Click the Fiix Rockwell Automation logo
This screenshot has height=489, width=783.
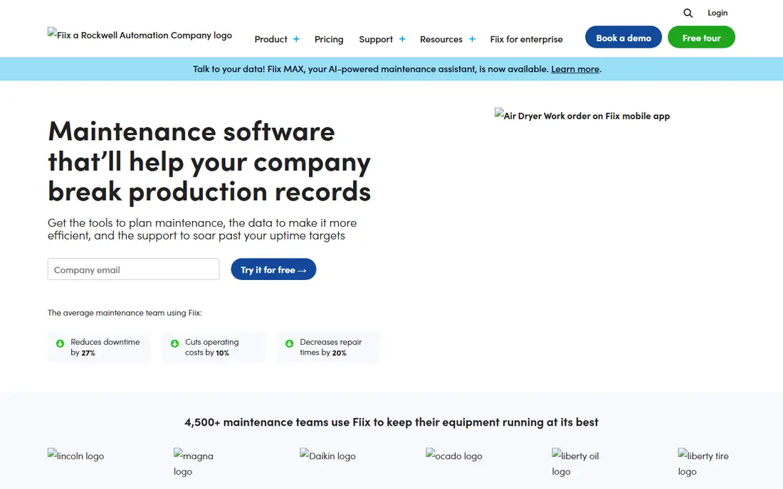(x=140, y=35)
